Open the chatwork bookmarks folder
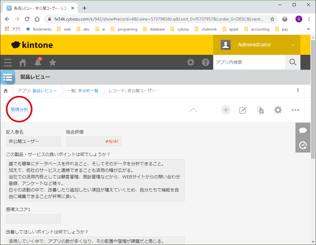Screen dimensions: 316x245 (x=206, y=29)
